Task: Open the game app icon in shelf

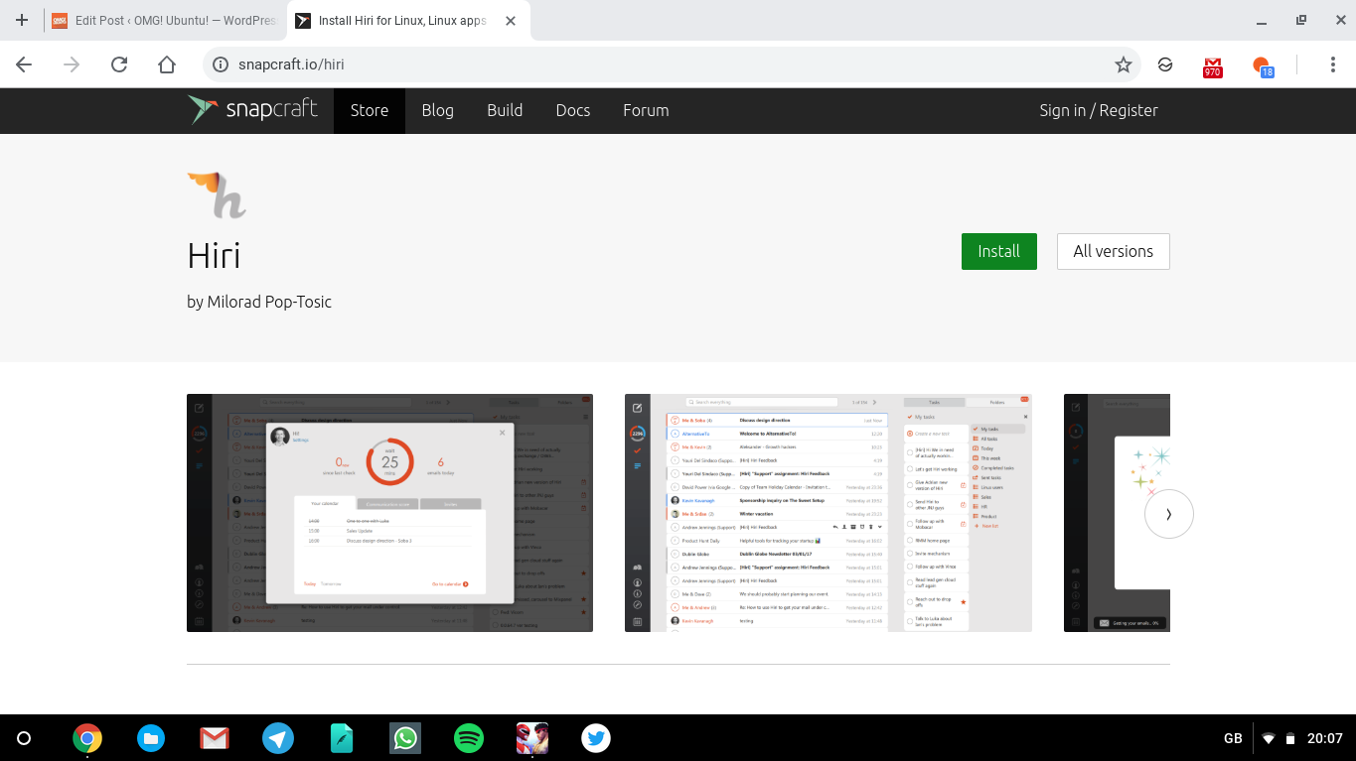Action: coord(532,738)
